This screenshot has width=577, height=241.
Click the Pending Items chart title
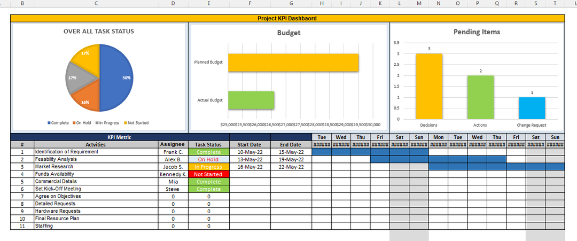coord(477,32)
